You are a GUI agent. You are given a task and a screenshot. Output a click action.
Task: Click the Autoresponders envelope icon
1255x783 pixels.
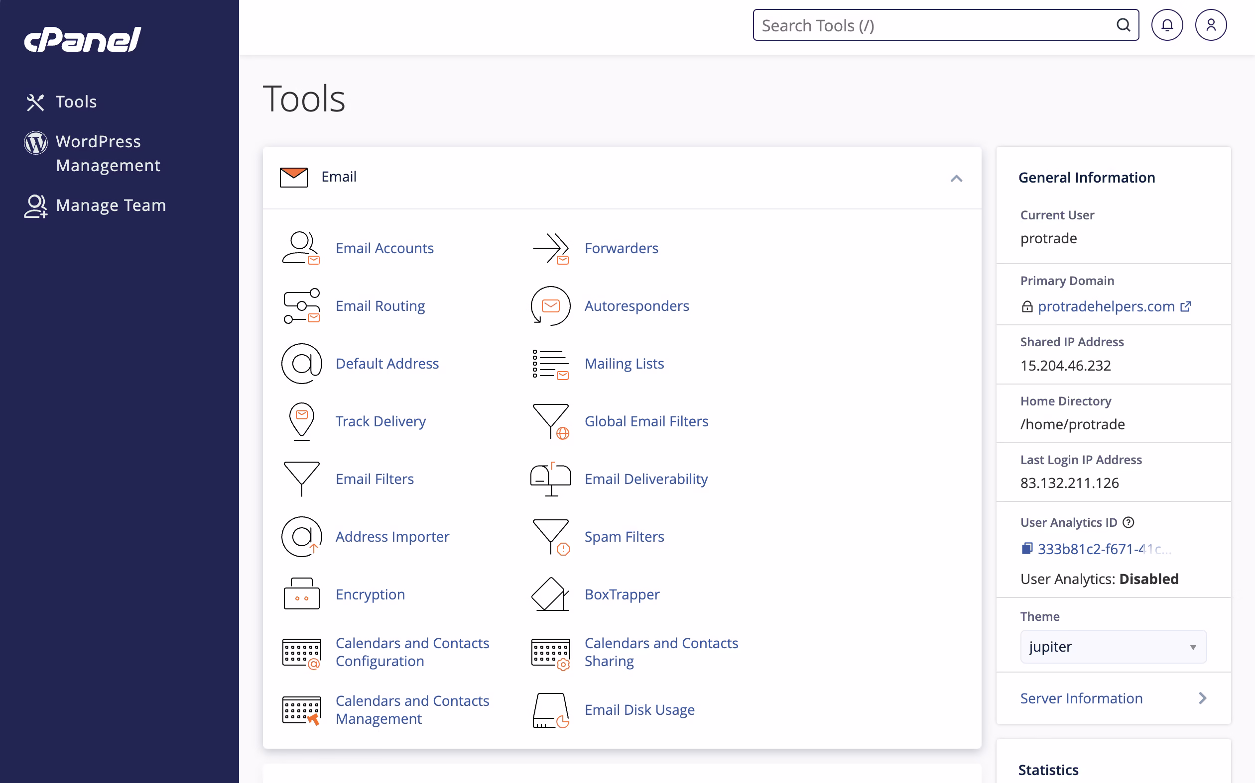pyautogui.click(x=550, y=306)
